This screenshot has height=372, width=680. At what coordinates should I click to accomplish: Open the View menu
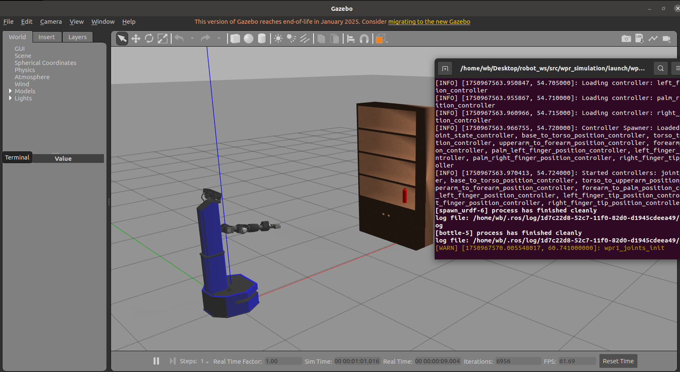76,22
